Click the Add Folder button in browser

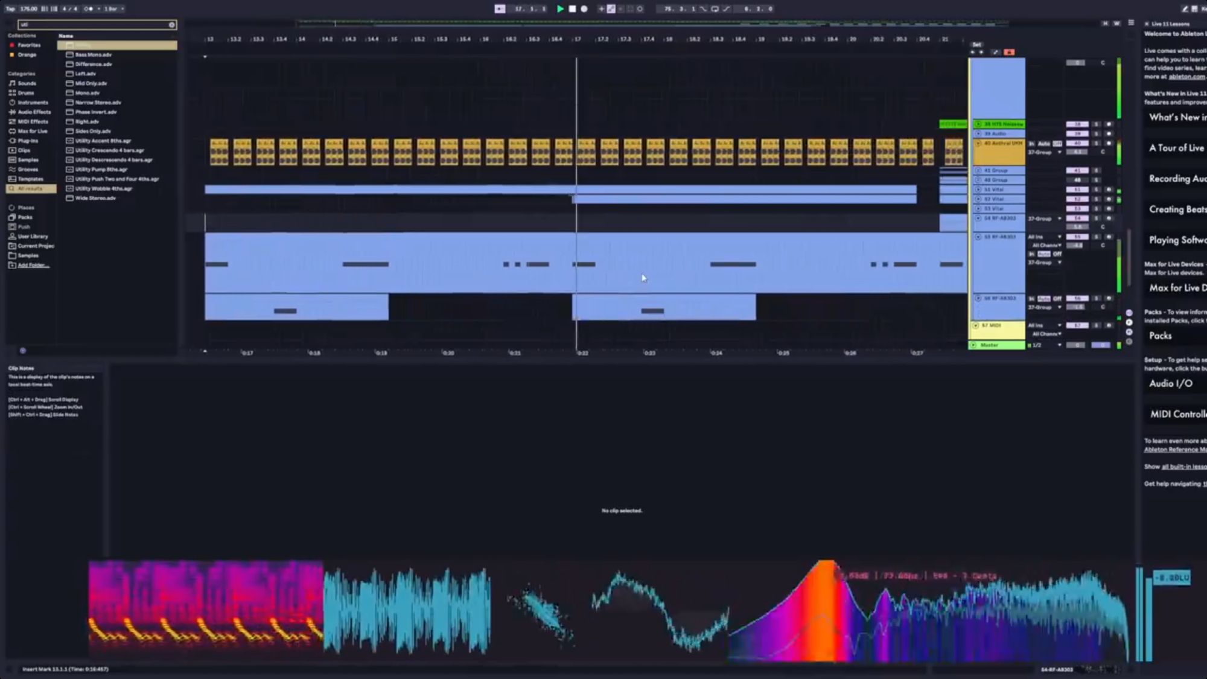coord(33,264)
